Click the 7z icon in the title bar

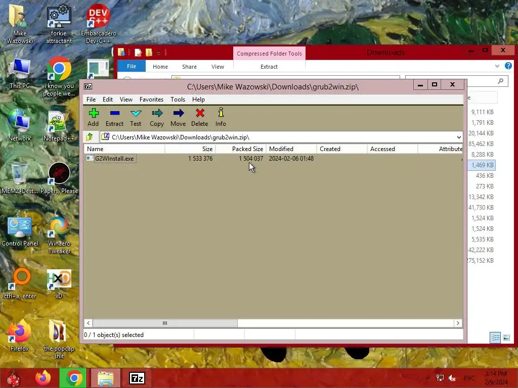[88, 86]
